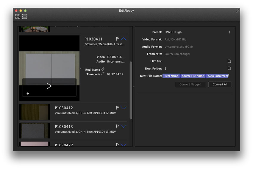Collapse the P1030411 clip details
This screenshot has width=253, height=169.
coord(124,39)
